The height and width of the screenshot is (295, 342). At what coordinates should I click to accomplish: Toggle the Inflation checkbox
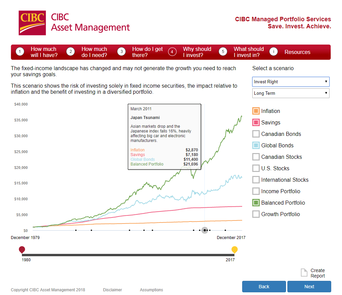point(256,111)
